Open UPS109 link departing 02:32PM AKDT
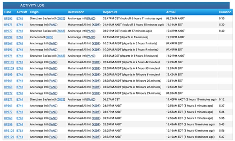 pyautogui.click(x=9, y=137)
